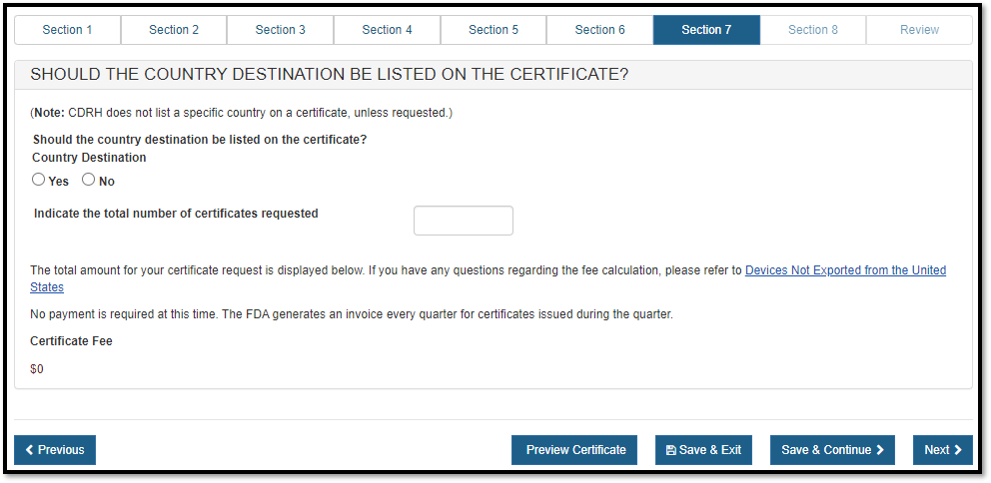Click the left chevron on Previous
The image size is (991, 483).
tap(29, 450)
